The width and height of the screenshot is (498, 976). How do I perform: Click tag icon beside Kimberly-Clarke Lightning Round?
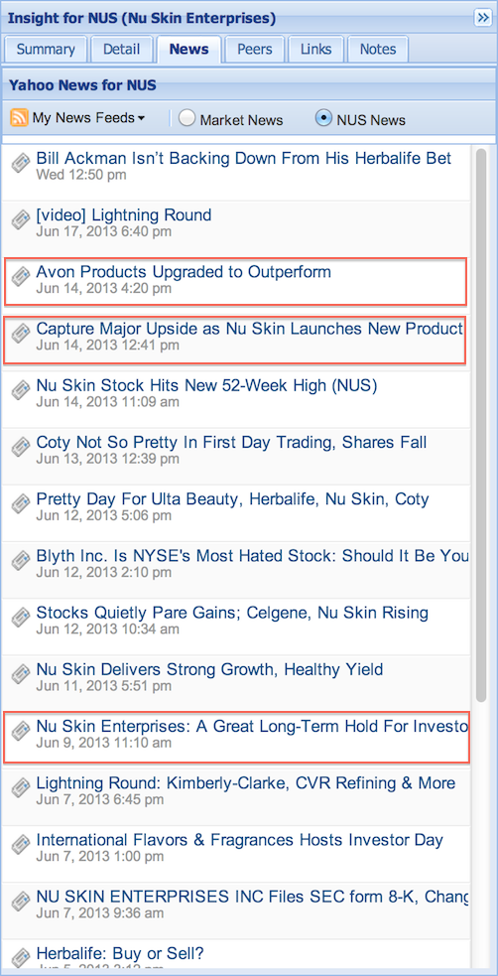(21, 787)
